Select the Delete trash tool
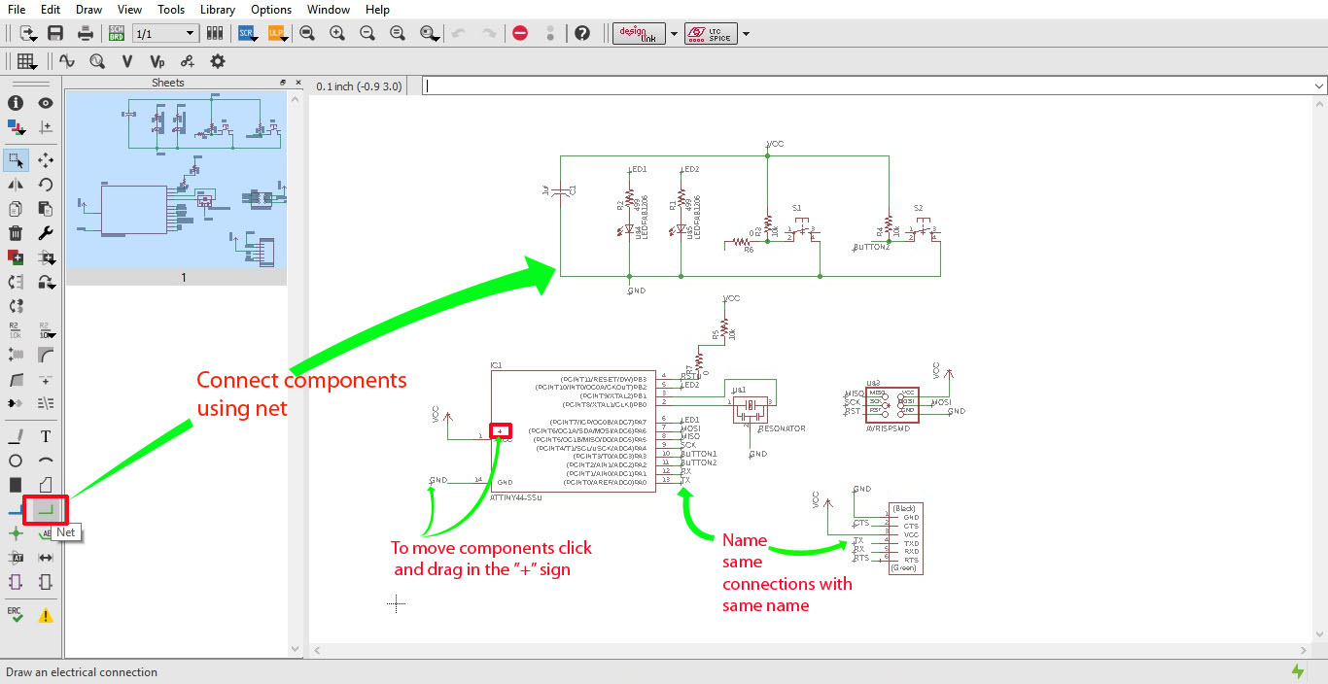 click(16, 233)
